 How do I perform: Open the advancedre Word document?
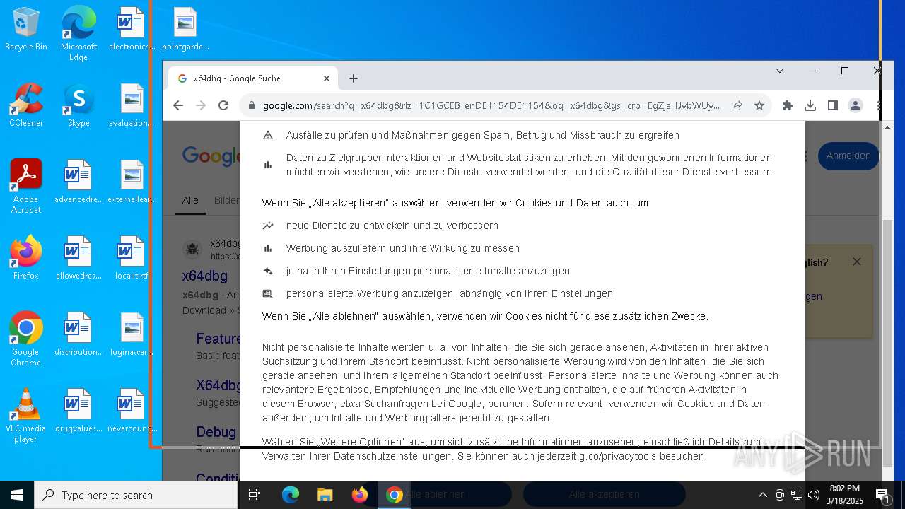click(x=78, y=182)
